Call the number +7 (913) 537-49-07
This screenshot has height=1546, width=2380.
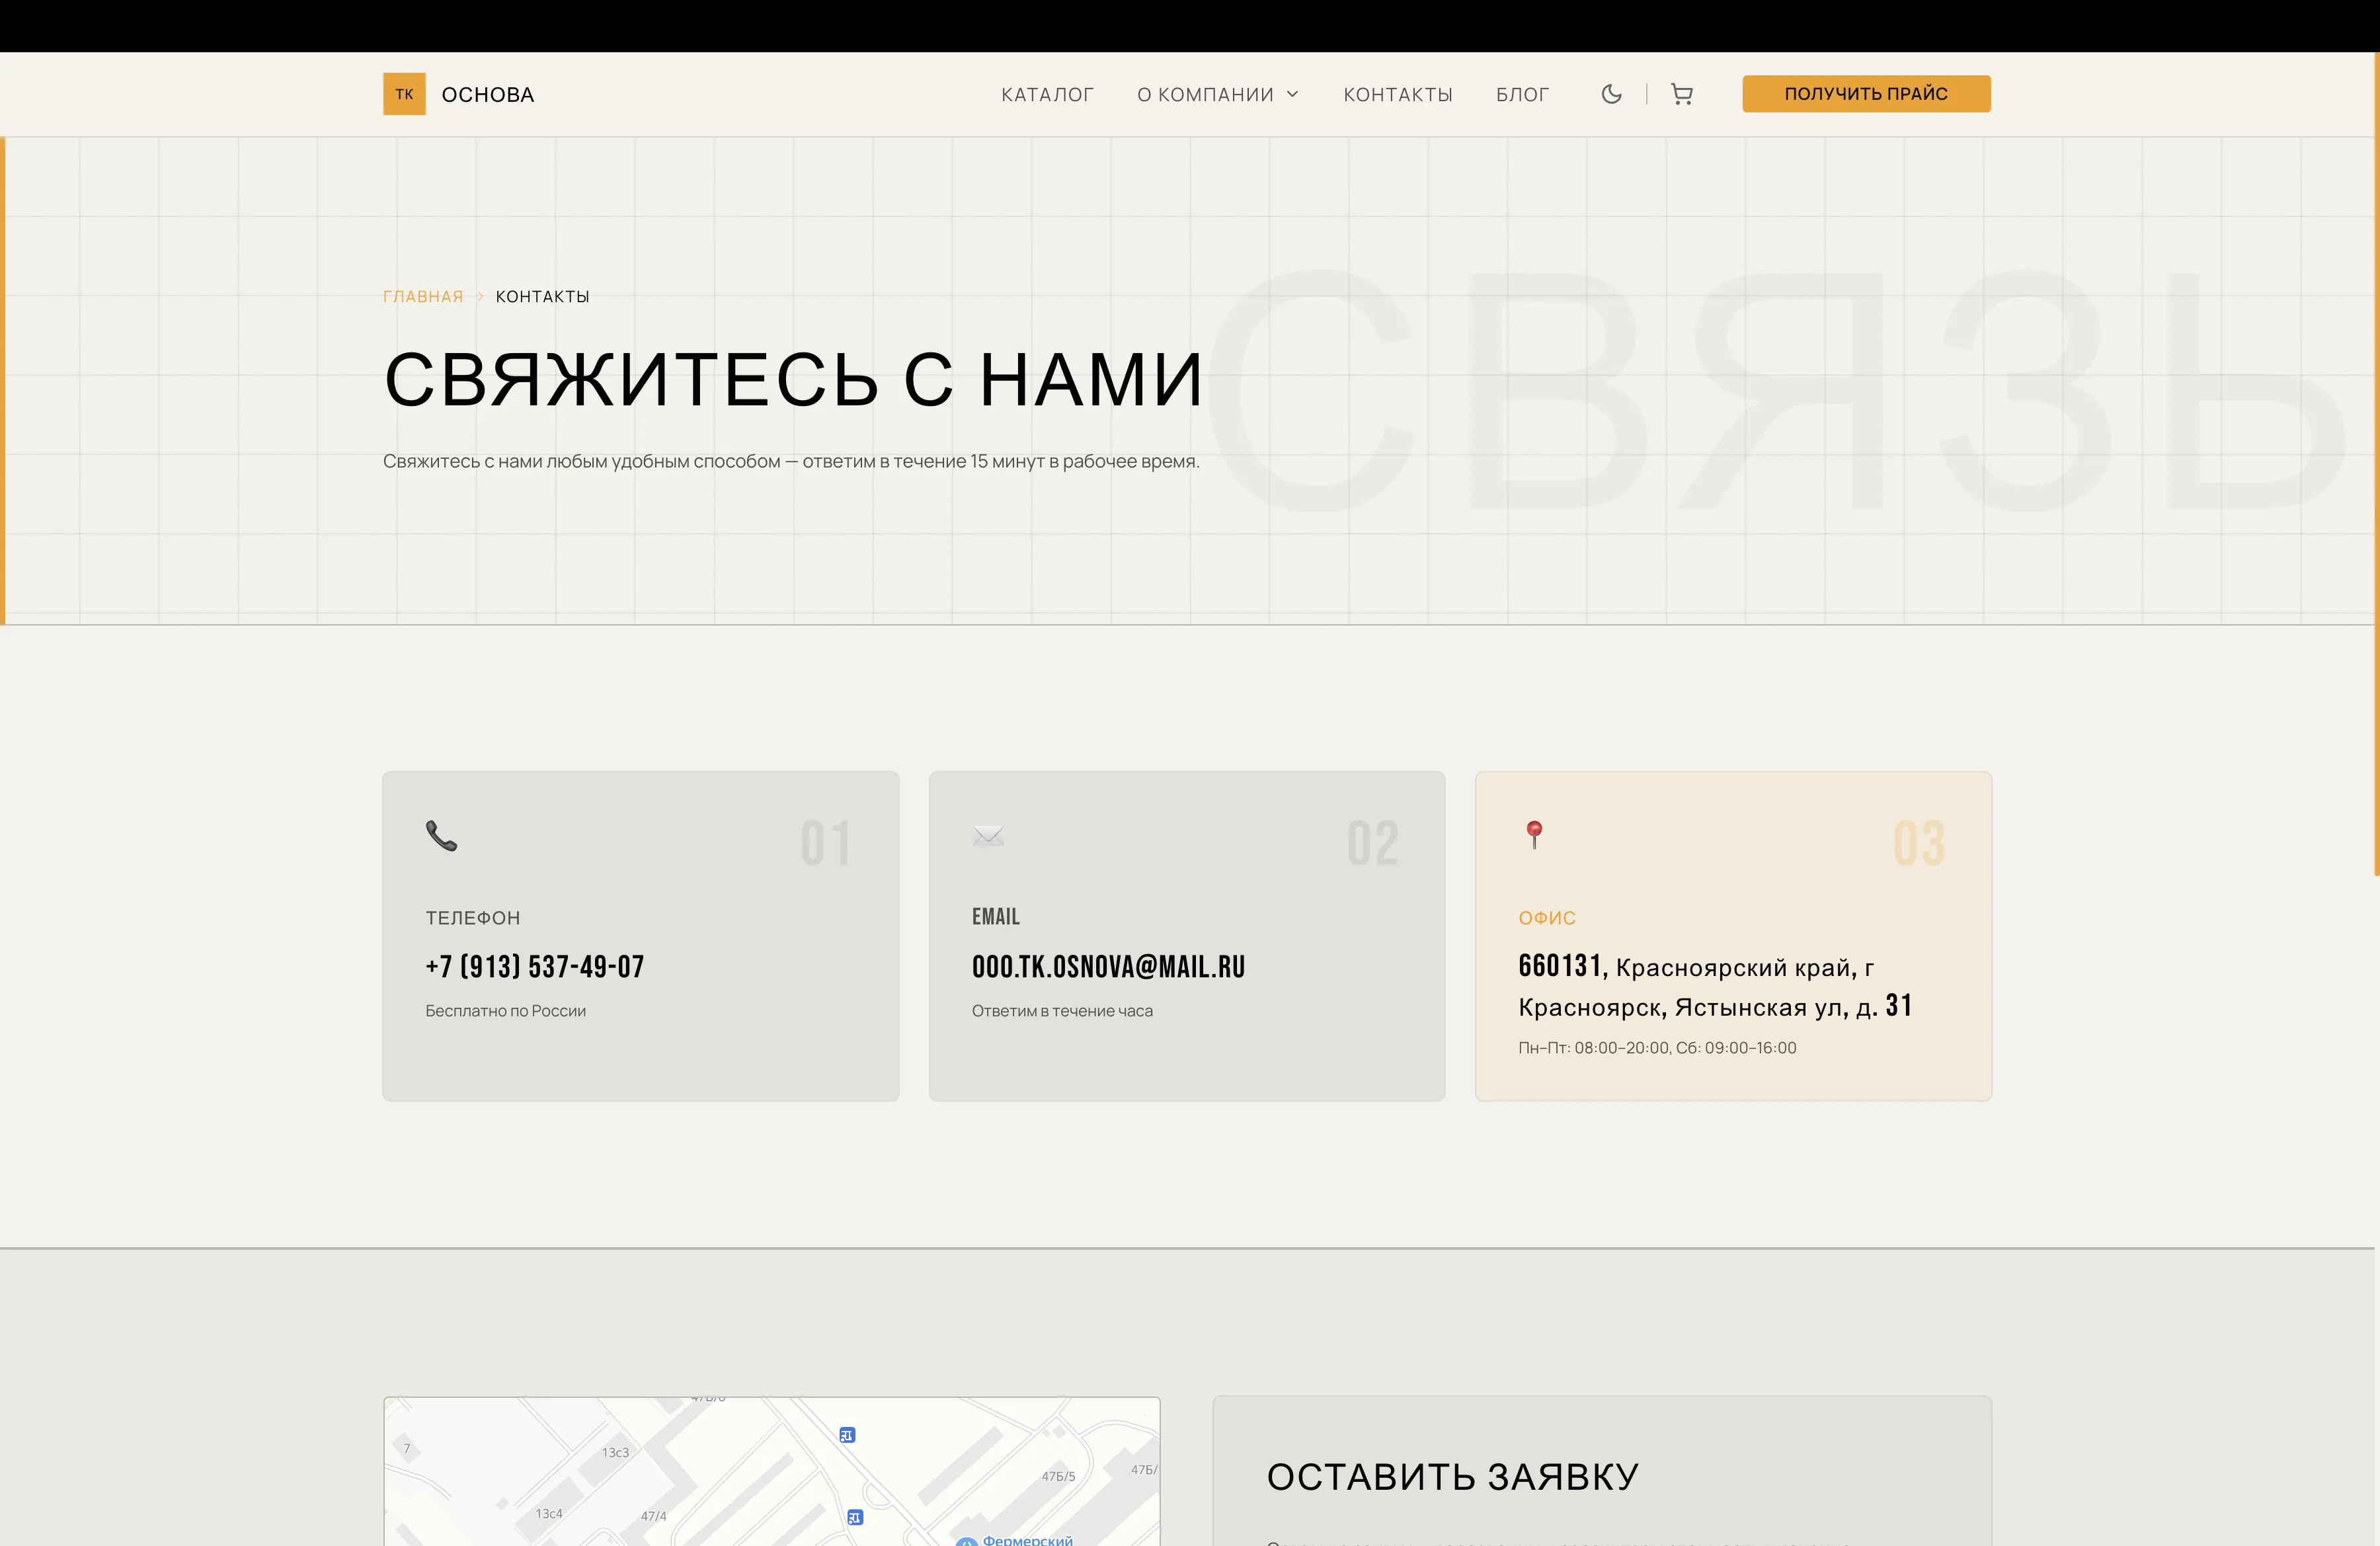pos(535,966)
